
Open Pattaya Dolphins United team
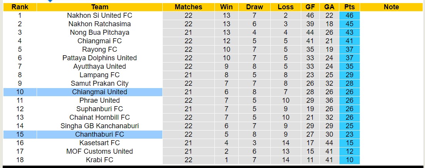click(100, 58)
